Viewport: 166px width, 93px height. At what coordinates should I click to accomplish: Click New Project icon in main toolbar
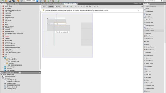point(6,1)
